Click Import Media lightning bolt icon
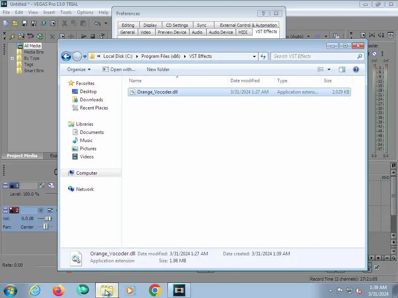Screen dimensions: 398x298 tap(12, 36)
